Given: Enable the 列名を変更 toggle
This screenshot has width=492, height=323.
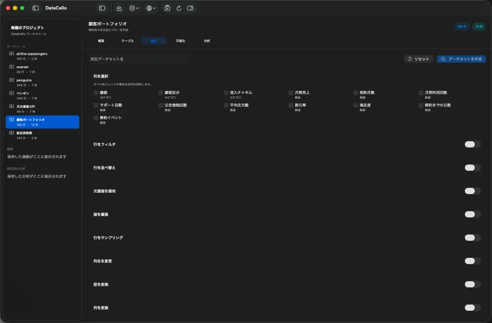Looking at the screenshot, I should tap(472, 261).
